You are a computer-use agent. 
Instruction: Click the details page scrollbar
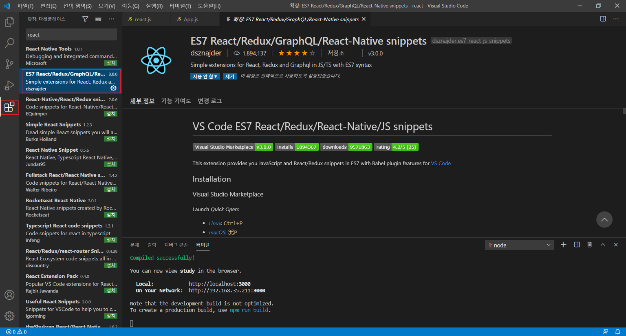[x=624, y=111]
